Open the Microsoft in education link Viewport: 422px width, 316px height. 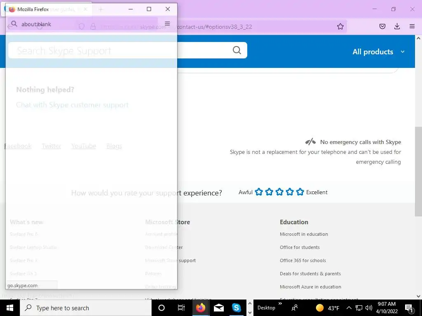coord(304,234)
